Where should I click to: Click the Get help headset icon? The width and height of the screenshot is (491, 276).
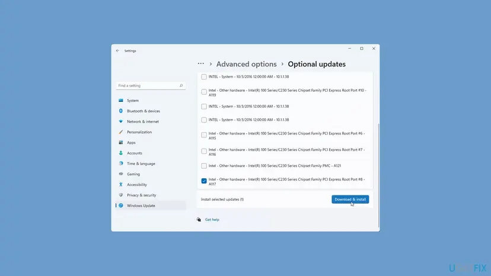tap(199, 220)
